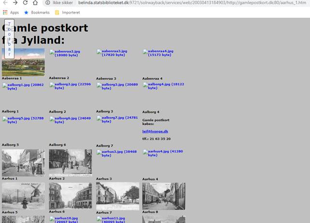
Task: Go to the browser home page icon
Action: coord(35,3)
